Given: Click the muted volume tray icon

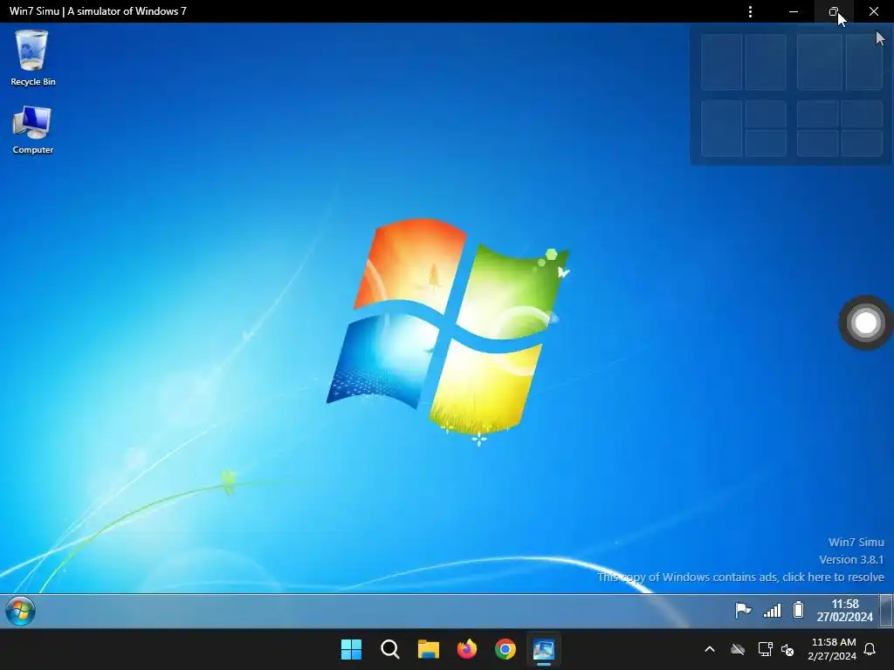Looking at the screenshot, I should (788, 649).
